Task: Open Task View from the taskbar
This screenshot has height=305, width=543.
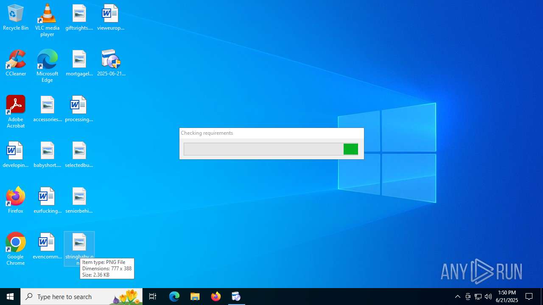Action: coord(153,297)
